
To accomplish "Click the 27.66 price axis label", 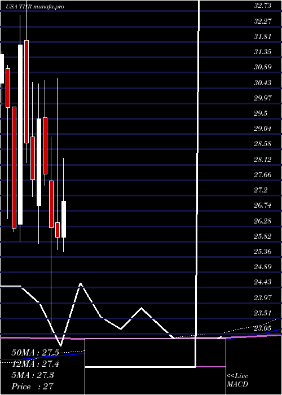I will click(263, 175).
